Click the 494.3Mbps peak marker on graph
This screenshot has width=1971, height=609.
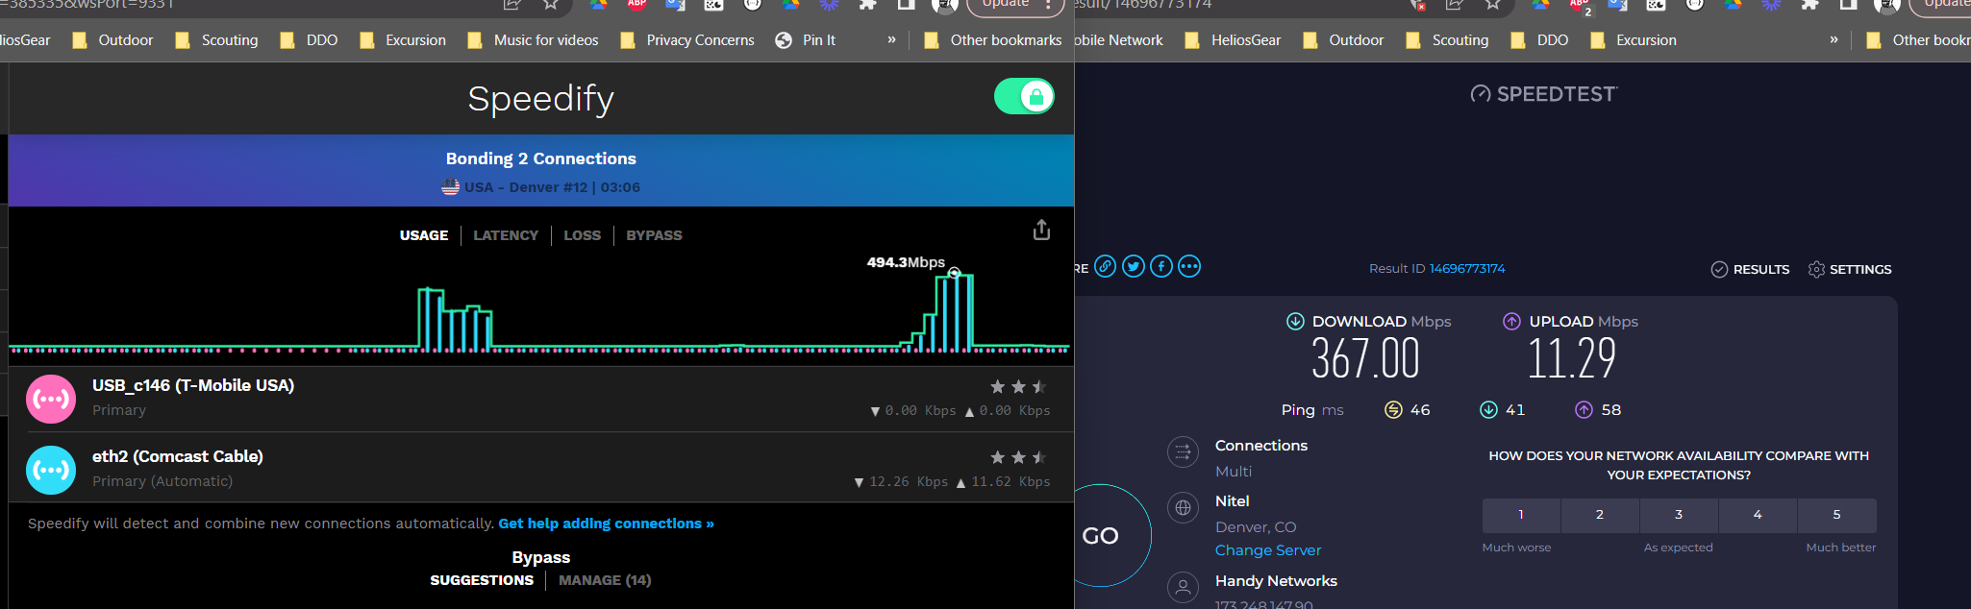954,274
